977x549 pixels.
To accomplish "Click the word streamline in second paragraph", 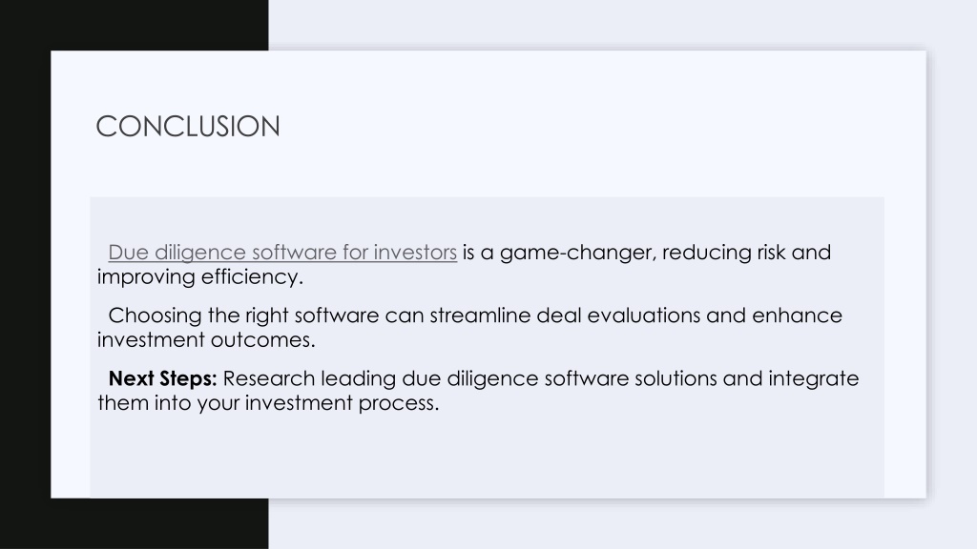I will pyautogui.click(x=480, y=315).
